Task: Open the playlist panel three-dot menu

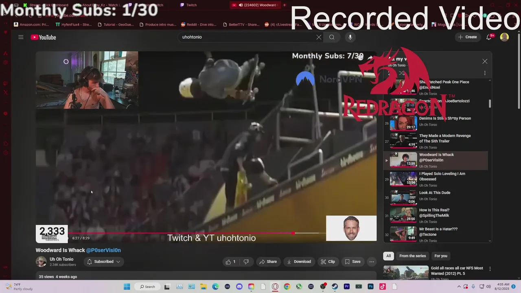Action: pyautogui.click(x=485, y=73)
